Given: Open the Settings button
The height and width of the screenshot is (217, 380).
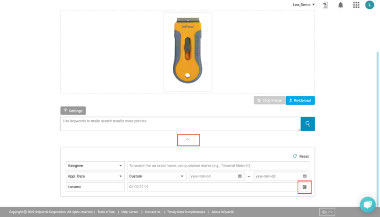Looking at the screenshot, I should click(73, 111).
